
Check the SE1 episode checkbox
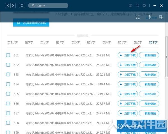tap(8, 55)
